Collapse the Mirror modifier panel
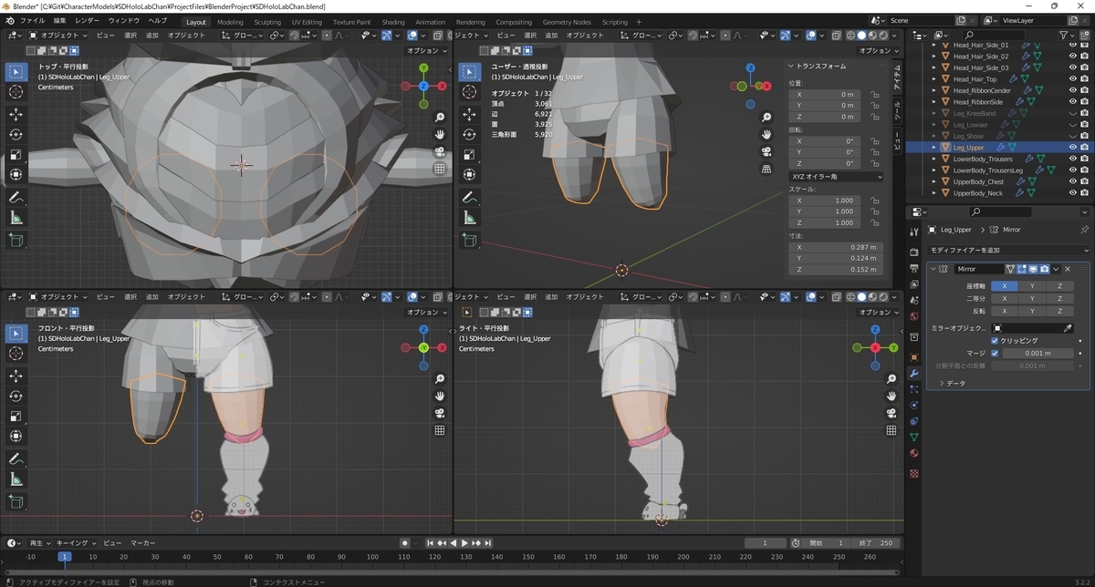Viewport: 1095px width, 587px height. pyautogui.click(x=934, y=269)
